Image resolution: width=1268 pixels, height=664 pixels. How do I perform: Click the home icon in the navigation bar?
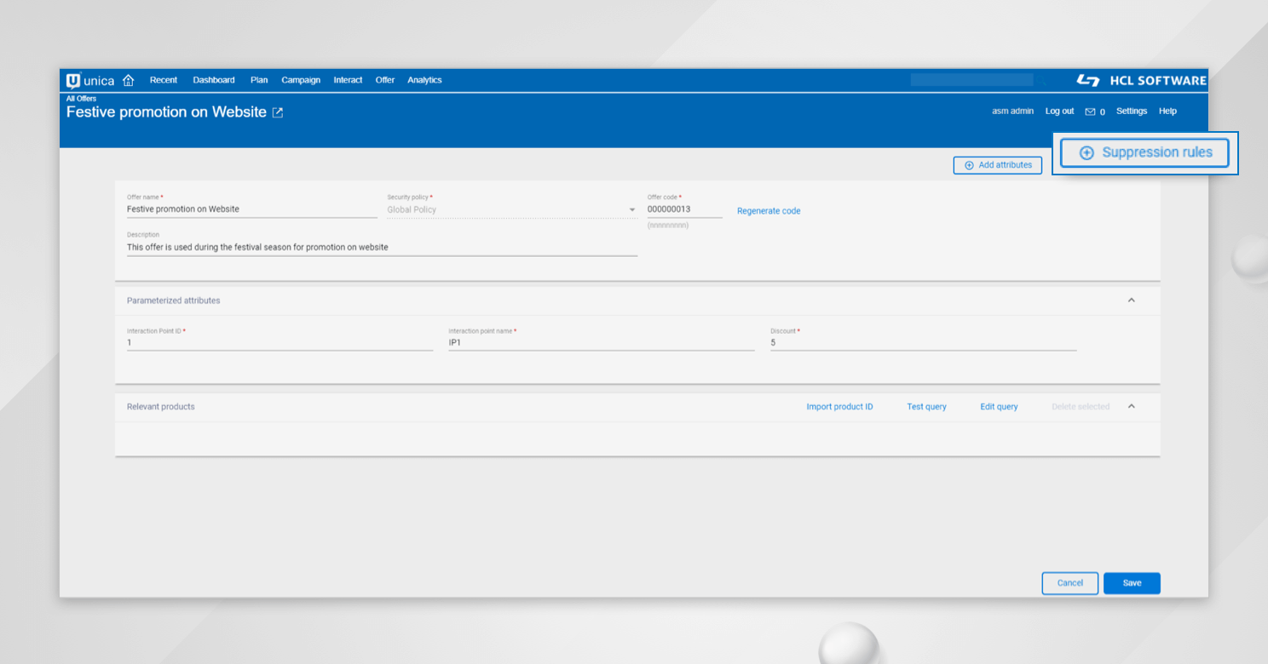click(128, 79)
